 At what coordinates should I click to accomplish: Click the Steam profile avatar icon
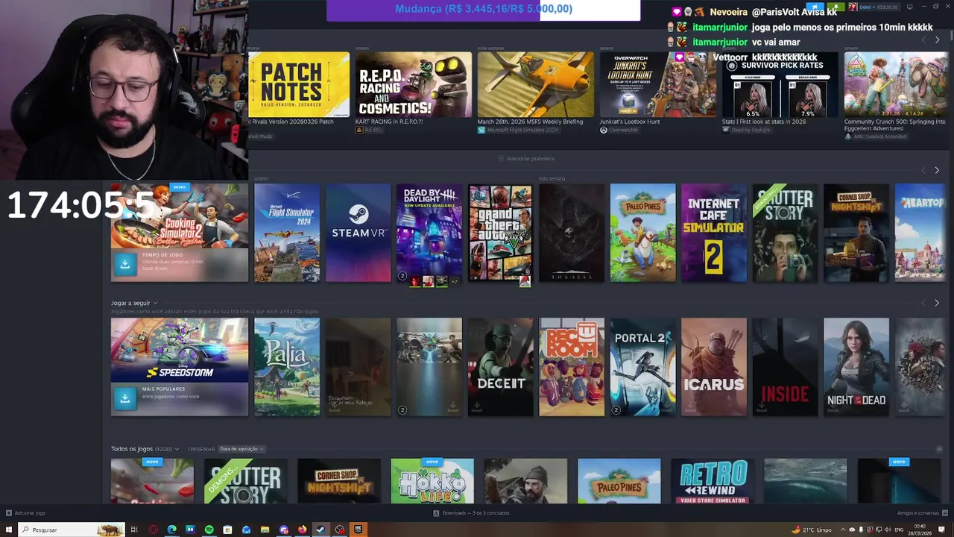(853, 7)
